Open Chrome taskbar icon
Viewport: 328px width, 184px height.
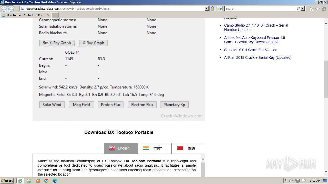[46, 181]
